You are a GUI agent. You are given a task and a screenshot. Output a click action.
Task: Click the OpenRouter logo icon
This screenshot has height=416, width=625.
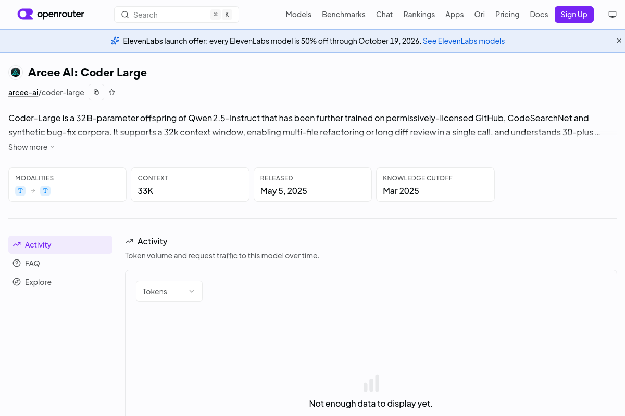tap(25, 14)
